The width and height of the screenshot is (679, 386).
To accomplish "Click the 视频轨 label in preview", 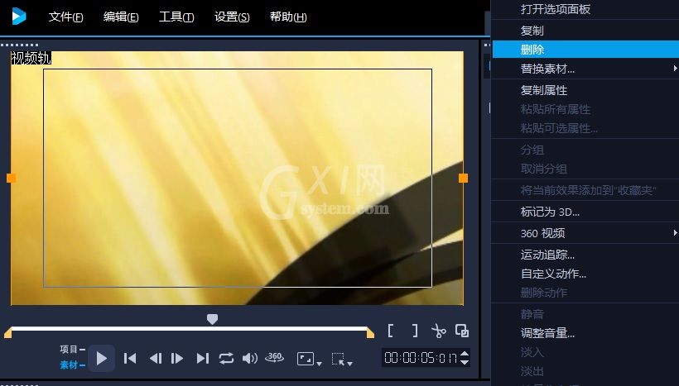I will click(x=31, y=58).
